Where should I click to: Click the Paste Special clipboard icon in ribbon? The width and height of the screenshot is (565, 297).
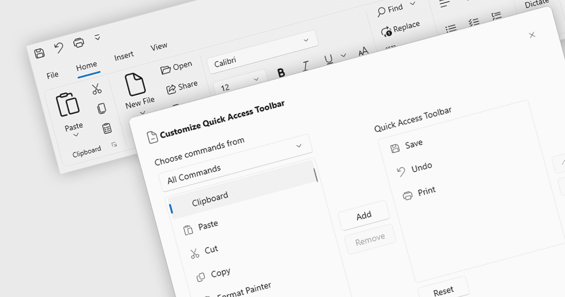click(x=107, y=128)
